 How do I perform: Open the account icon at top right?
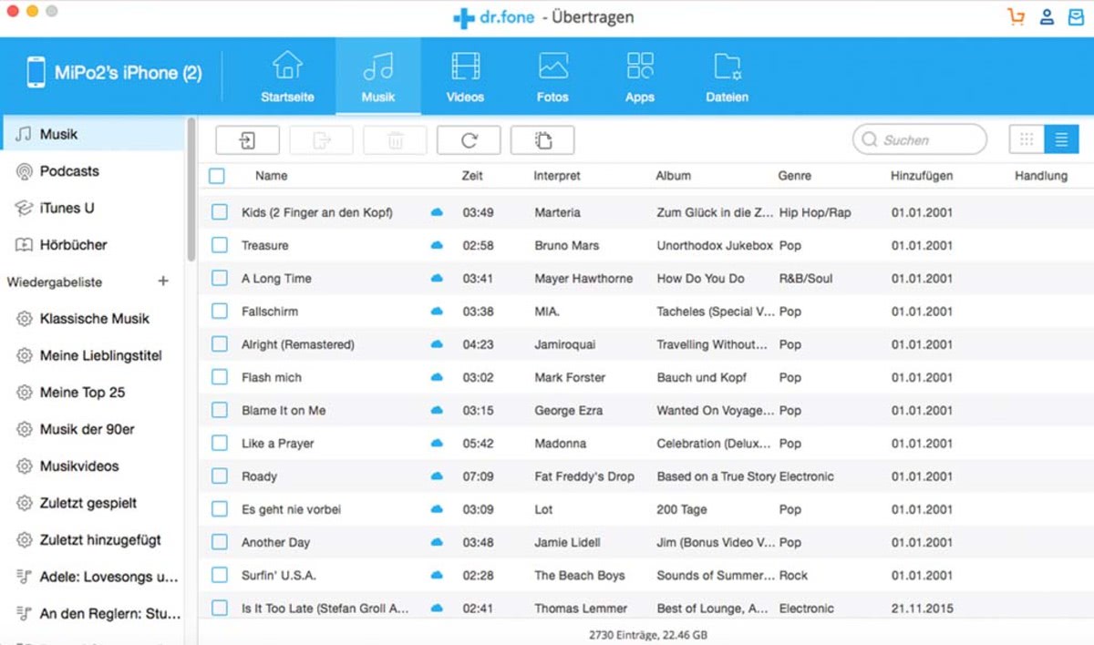pyautogui.click(x=1047, y=15)
